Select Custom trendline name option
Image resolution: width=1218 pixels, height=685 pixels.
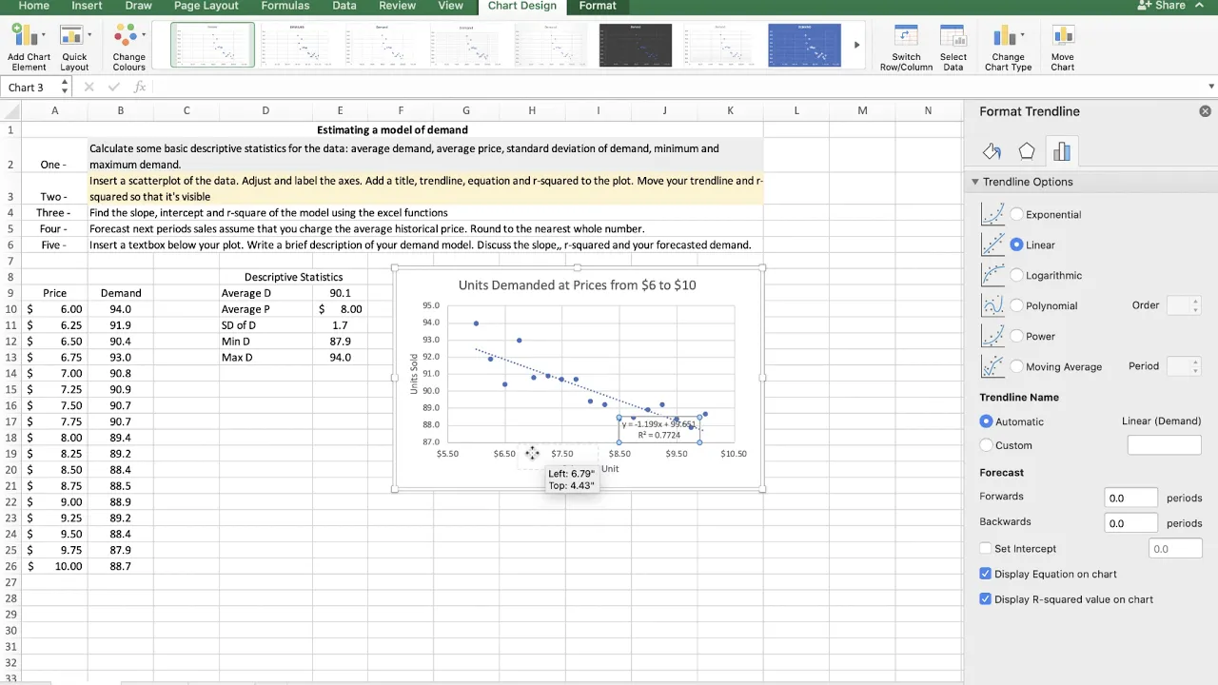pyautogui.click(x=987, y=445)
